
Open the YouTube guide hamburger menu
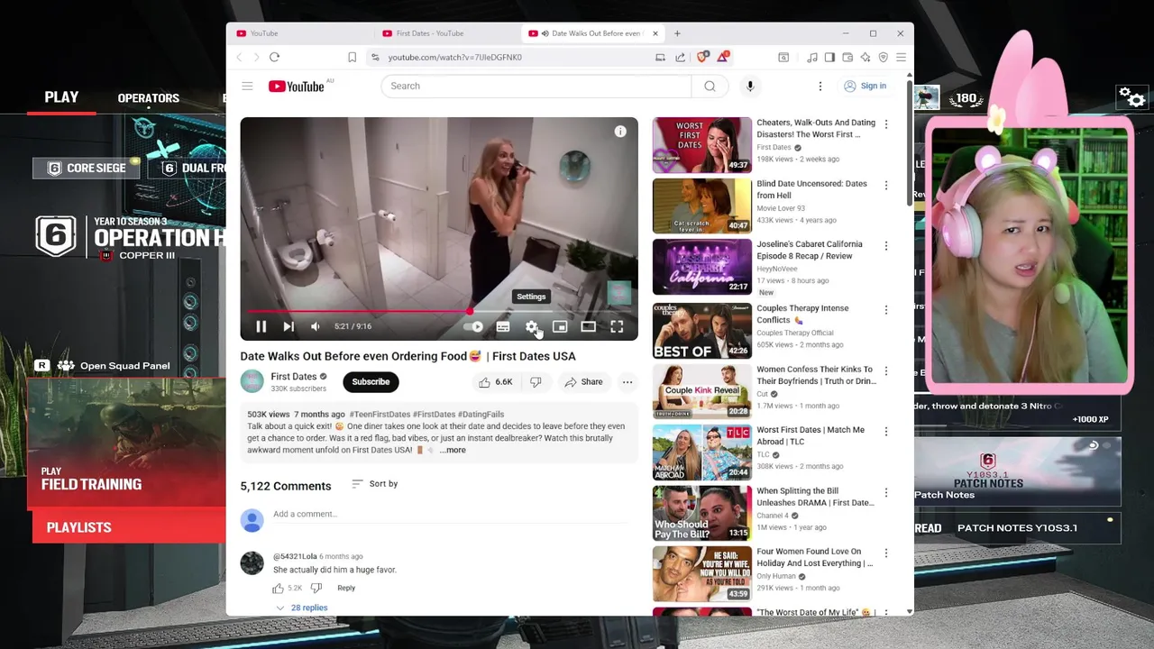pos(247,87)
